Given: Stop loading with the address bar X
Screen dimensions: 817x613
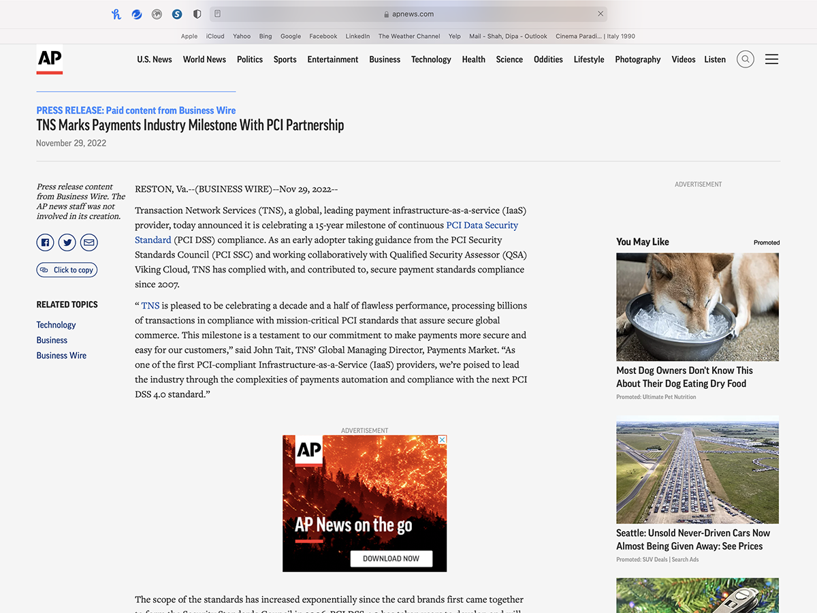Looking at the screenshot, I should (600, 14).
